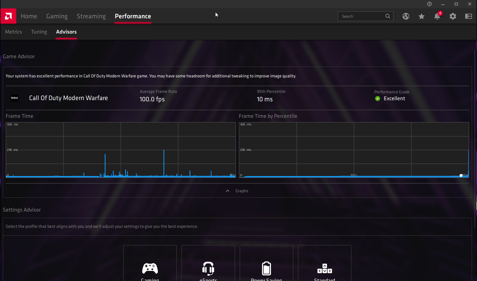Viewport: 477px width, 281px height.
Task: Switch to the Gaming tab
Action: pos(57,16)
